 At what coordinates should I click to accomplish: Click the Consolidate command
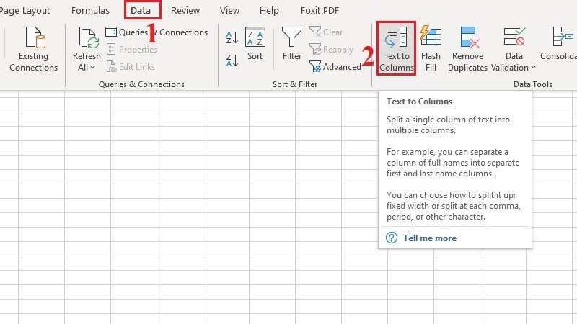(558, 43)
